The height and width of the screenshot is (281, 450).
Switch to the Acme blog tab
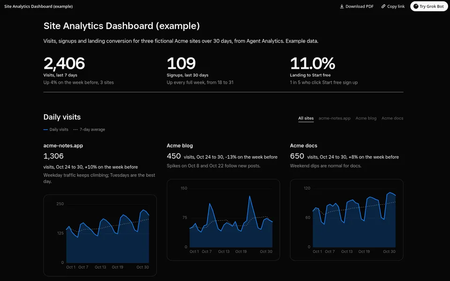(x=366, y=118)
